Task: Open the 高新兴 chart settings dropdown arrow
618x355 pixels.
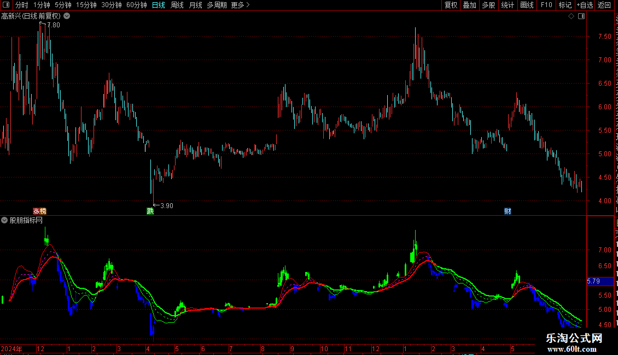Action: tap(67, 16)
